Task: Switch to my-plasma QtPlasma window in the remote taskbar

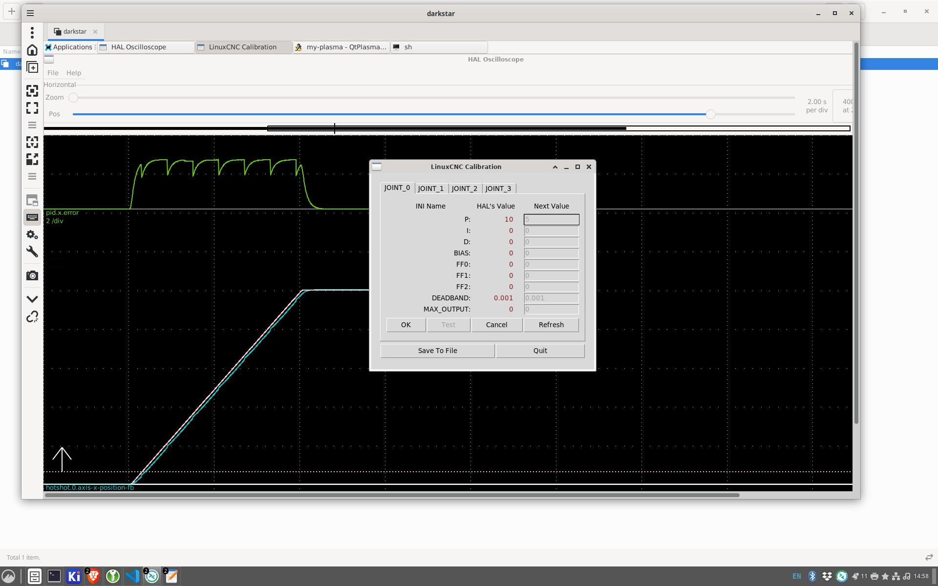Action: 341,47
